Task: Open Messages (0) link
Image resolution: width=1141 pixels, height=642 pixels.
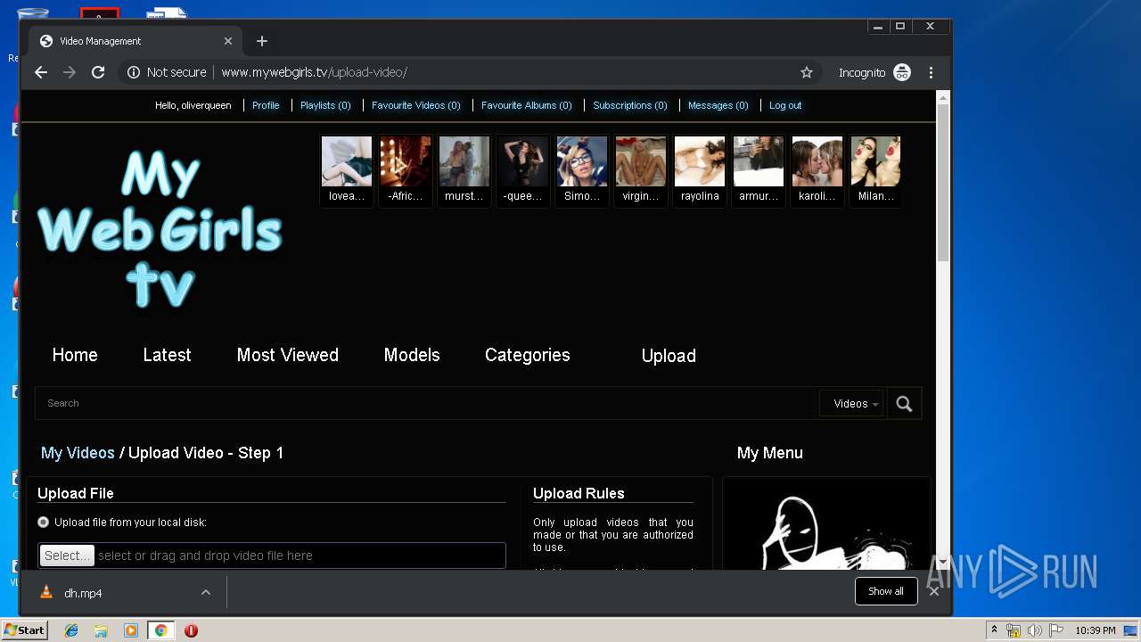Action: coord(718,105)
